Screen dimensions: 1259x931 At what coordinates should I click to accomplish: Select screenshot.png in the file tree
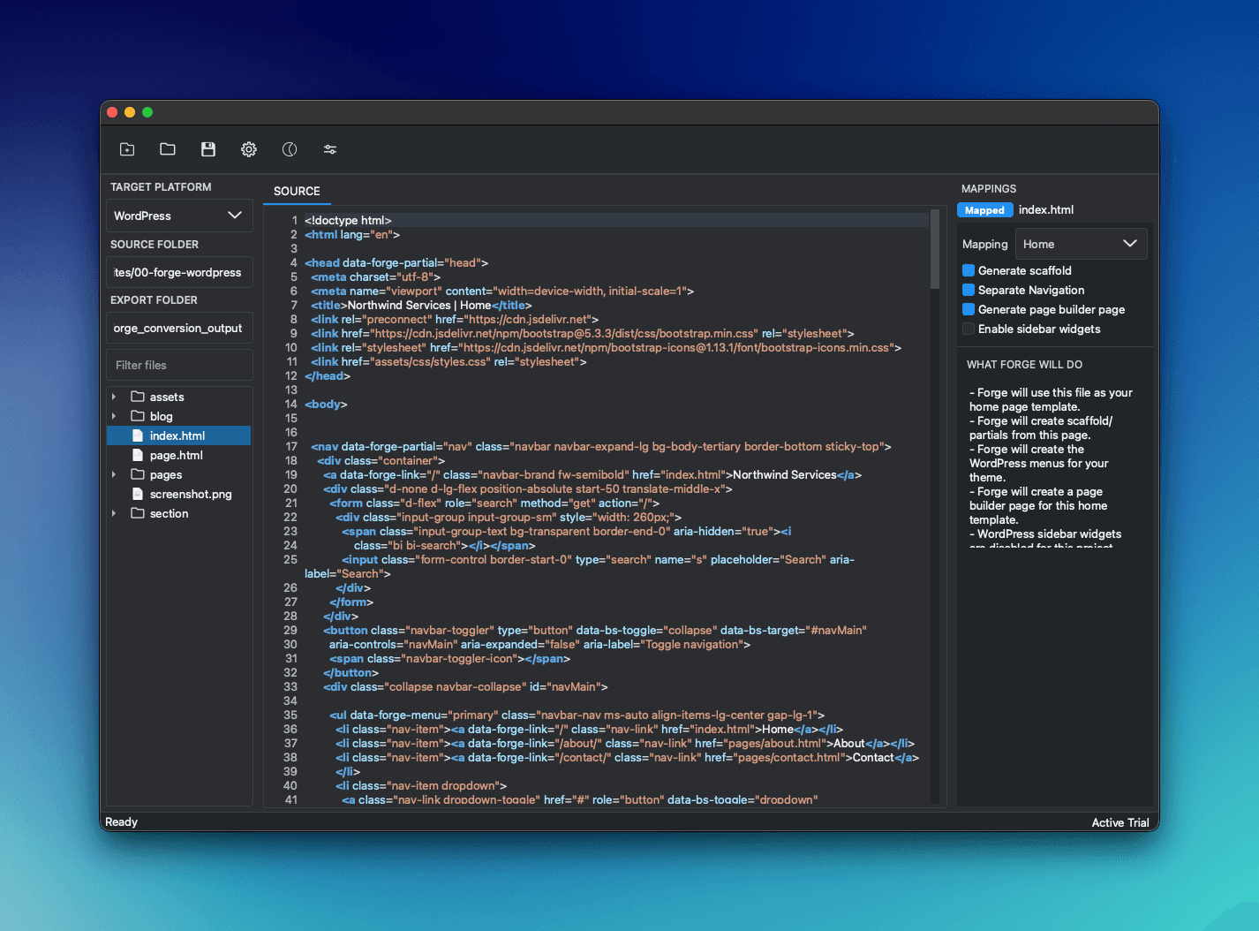pos(191,494)
